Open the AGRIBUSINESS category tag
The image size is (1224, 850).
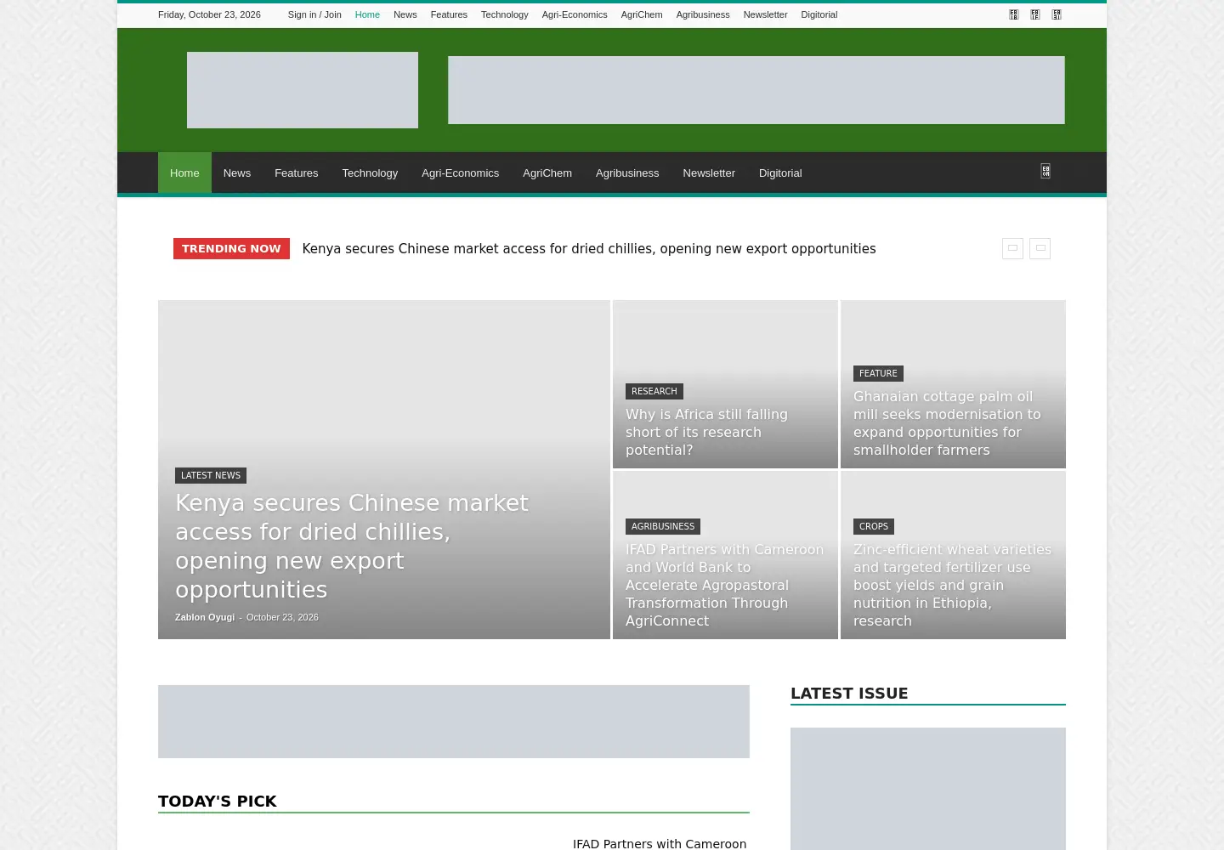coord(663,526)
